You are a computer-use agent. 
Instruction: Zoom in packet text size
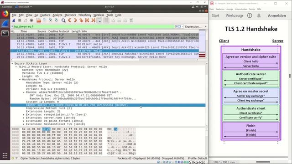pos(114,20)
